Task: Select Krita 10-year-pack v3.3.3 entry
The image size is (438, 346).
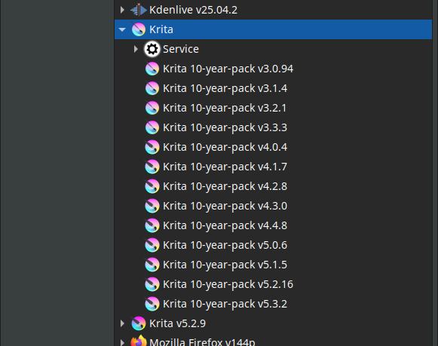Action: [225, 127]
